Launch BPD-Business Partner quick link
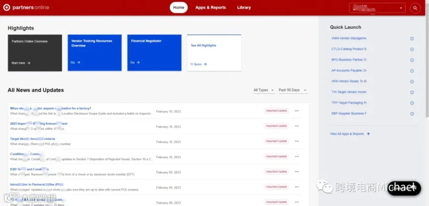Viewport: 429px width, 206px height. tap(349, 59)
